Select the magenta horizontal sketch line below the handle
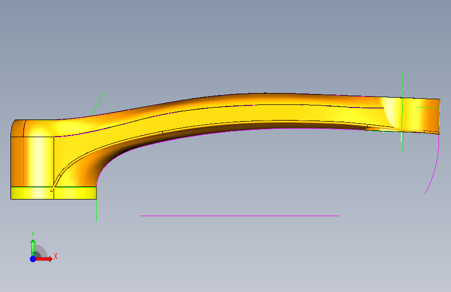Viewport: 451px width, 292px height. 240,216
